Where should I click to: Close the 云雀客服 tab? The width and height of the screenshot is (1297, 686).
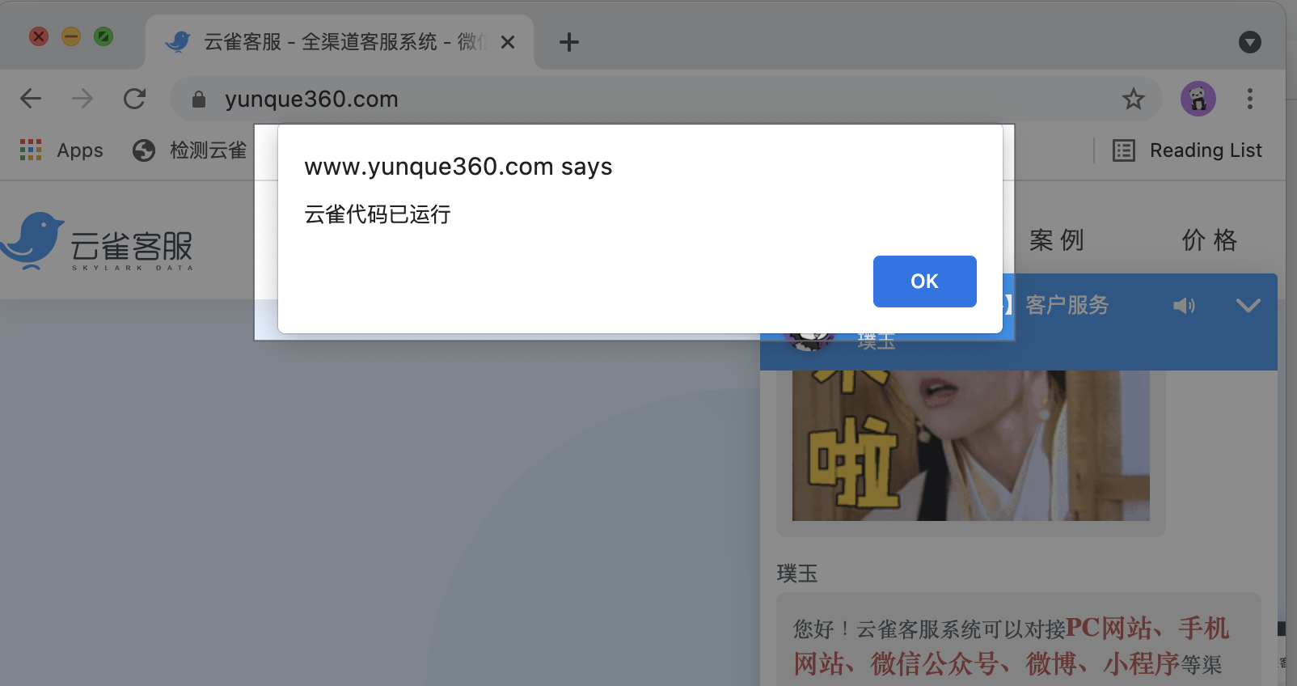(508, 42)
